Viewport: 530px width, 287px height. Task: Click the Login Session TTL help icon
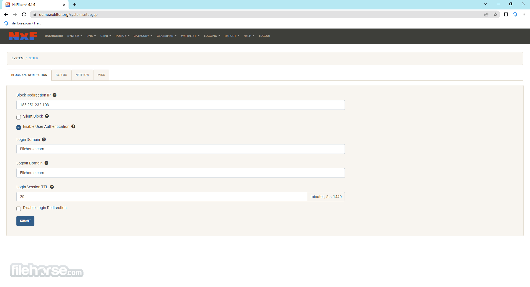coord(52,187)
